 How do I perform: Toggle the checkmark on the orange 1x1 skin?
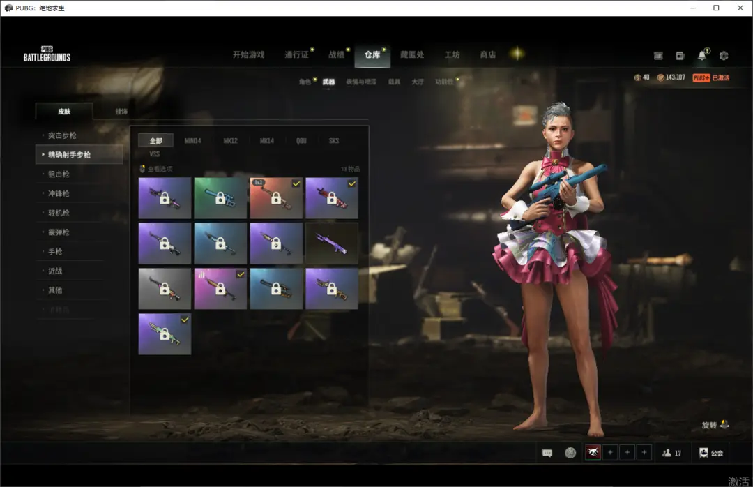coord(296,183)
